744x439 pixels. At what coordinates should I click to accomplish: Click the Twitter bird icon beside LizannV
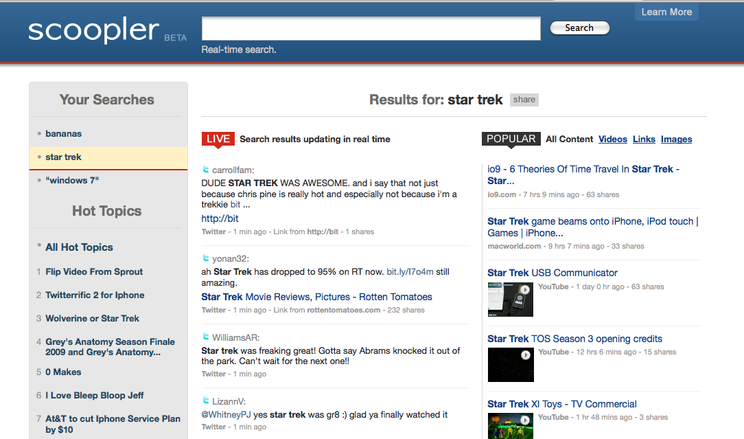point(205,401)
